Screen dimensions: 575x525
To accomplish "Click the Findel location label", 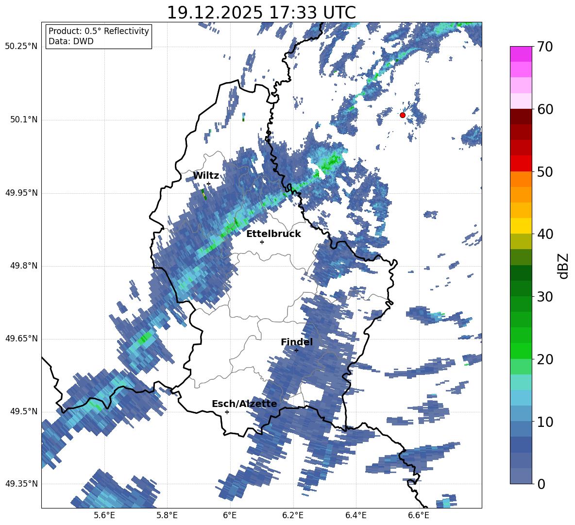I will pyautogui.click(x=297, y=342).
